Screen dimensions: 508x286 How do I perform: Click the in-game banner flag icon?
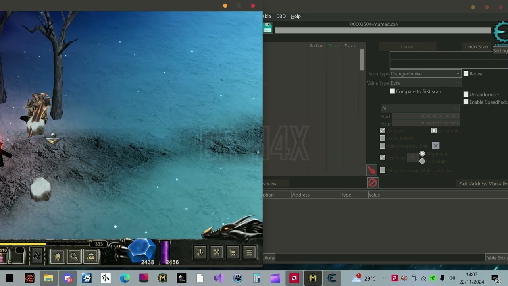point(58,257)
